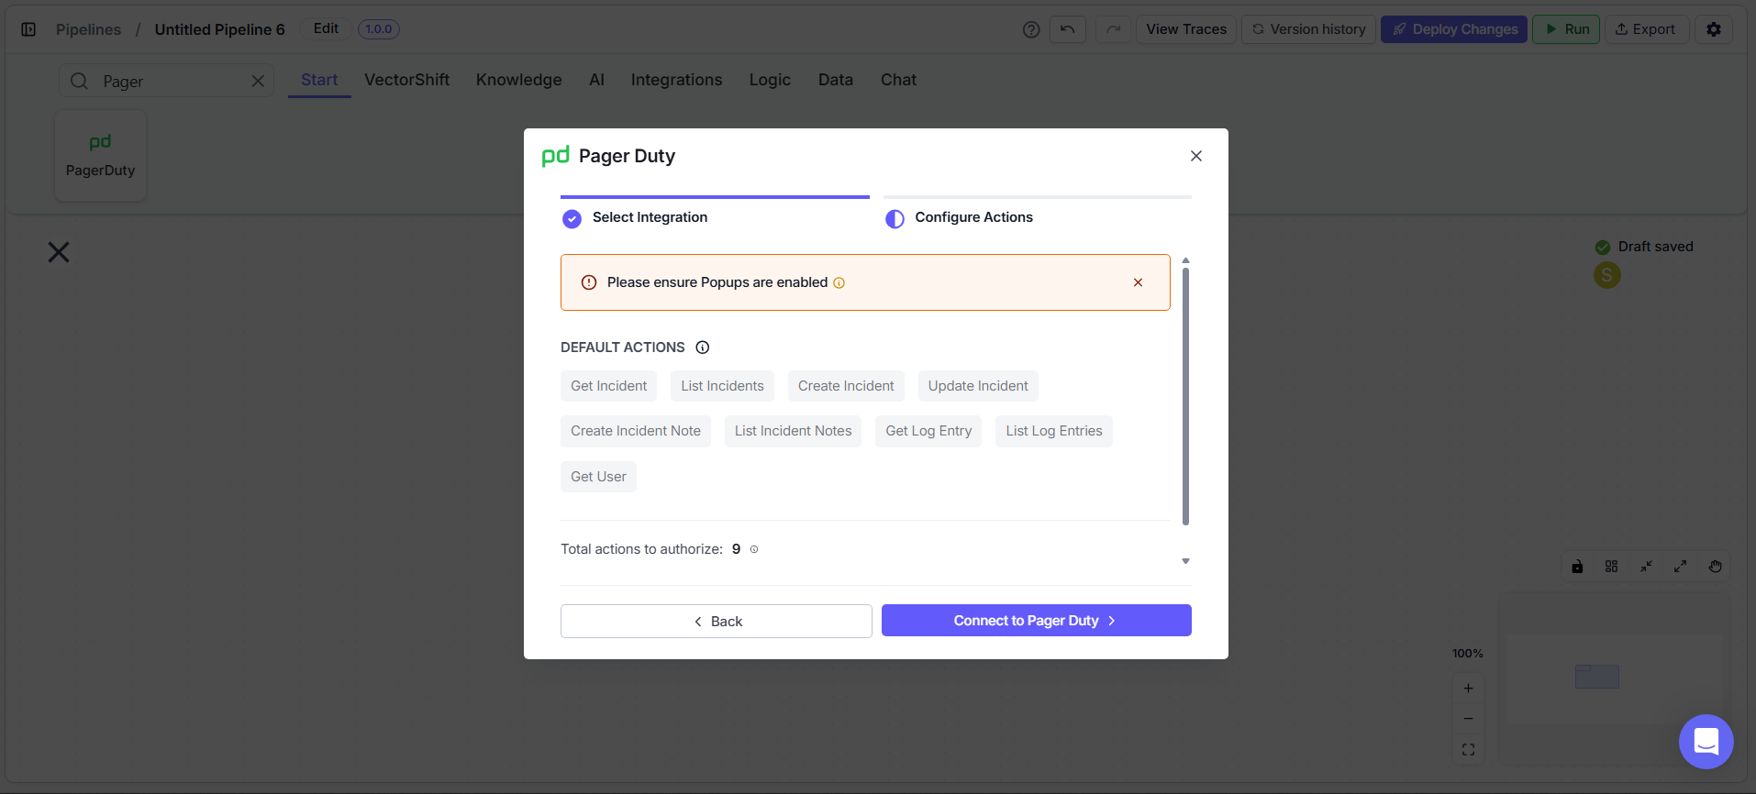
Task: Focus the node search field
Action: point(166,81)
